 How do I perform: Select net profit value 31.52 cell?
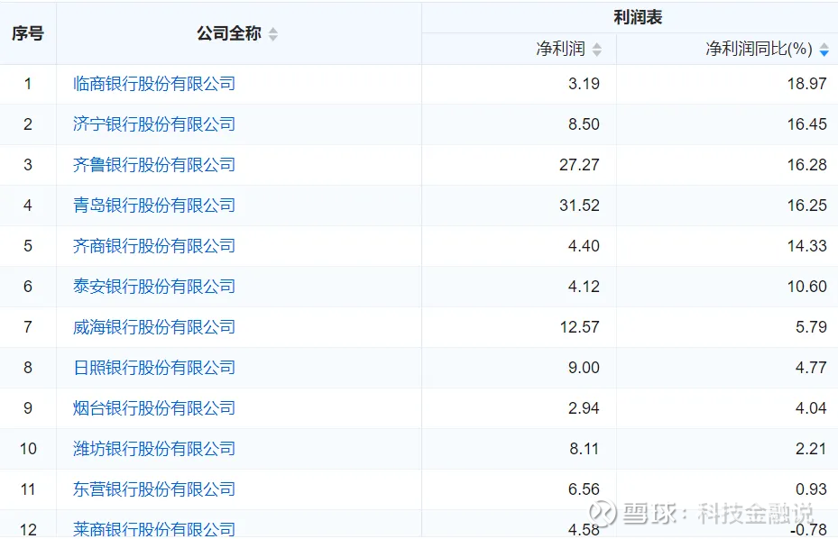[x=579, y=206]
